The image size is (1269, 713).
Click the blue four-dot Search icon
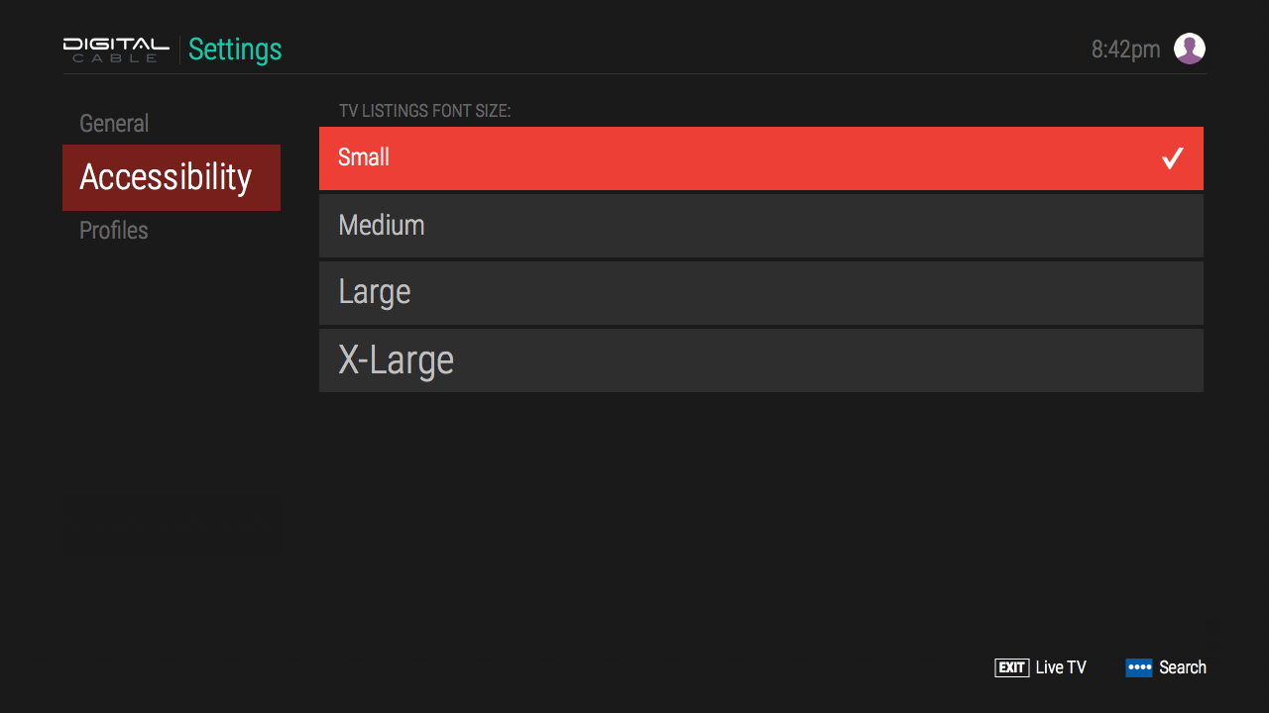point(1138,667)
